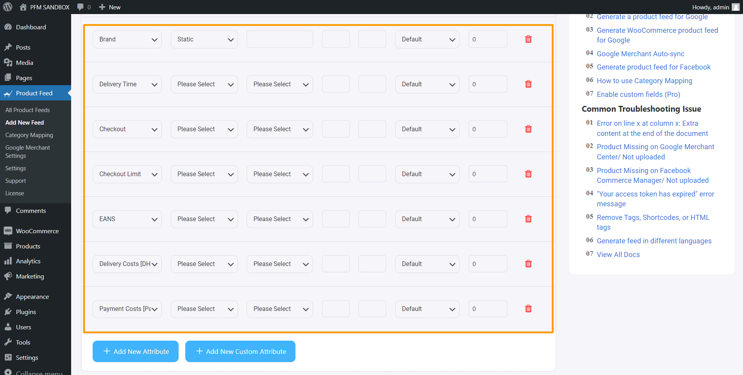Click the Media icon in sidebar
743x375 pixels.
pyautogui.click(x=8, y=62)
